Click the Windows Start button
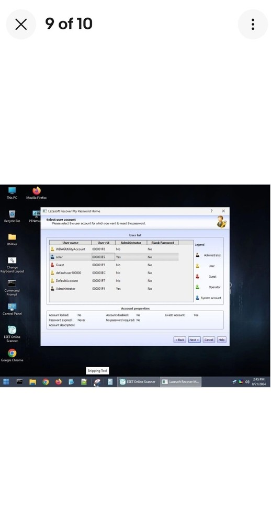 [x=6, y=382]
